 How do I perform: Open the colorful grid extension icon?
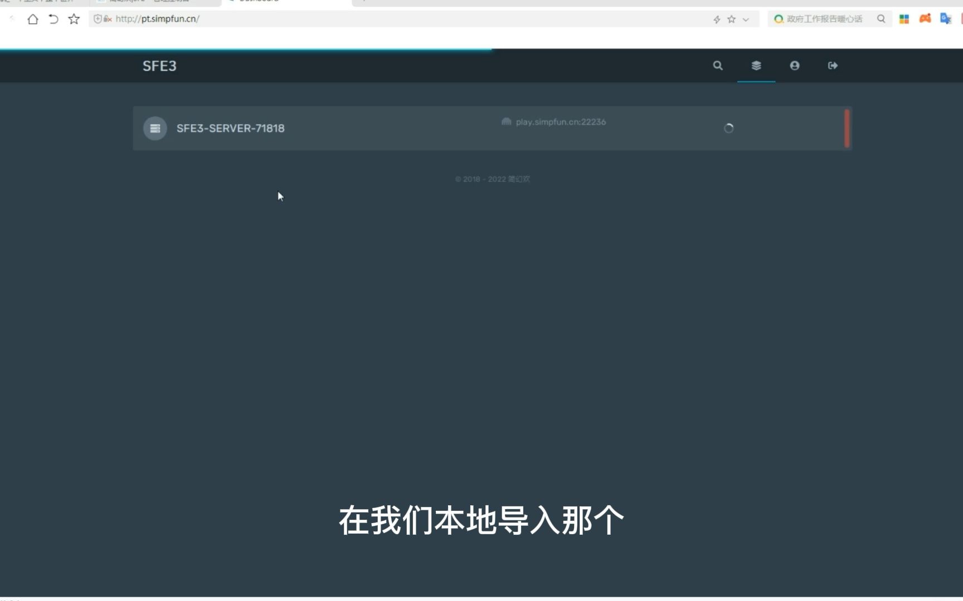pos(904,19)
